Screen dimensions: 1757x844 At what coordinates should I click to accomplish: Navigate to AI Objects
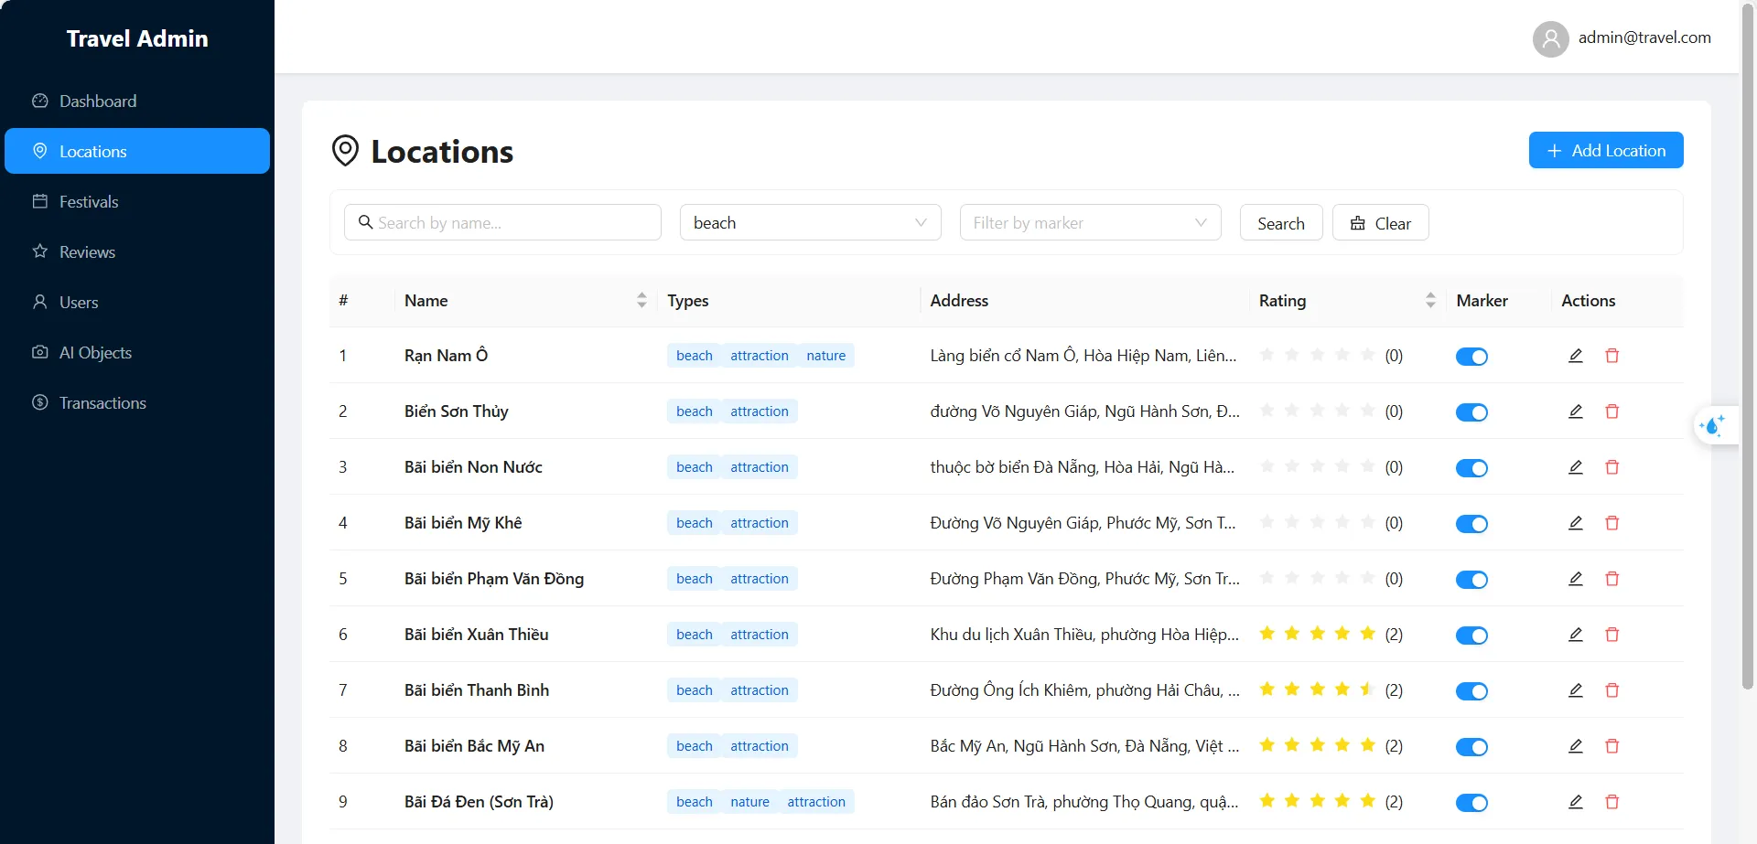pyautogui.click(x=137, y=352)
